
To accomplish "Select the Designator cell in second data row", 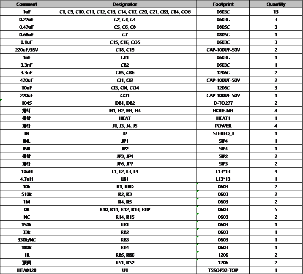I will coord(125,20).
